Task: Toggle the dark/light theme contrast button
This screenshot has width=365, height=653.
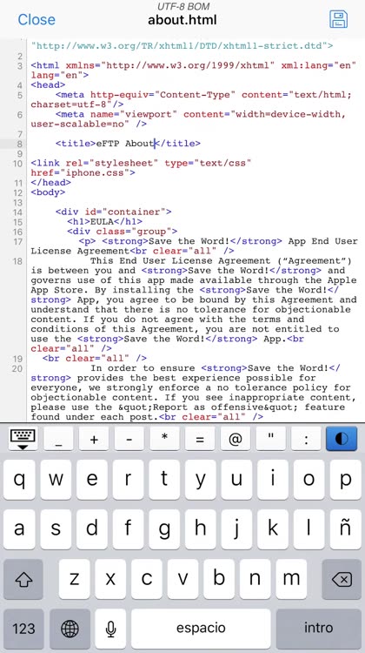Action: coord(342,439)
